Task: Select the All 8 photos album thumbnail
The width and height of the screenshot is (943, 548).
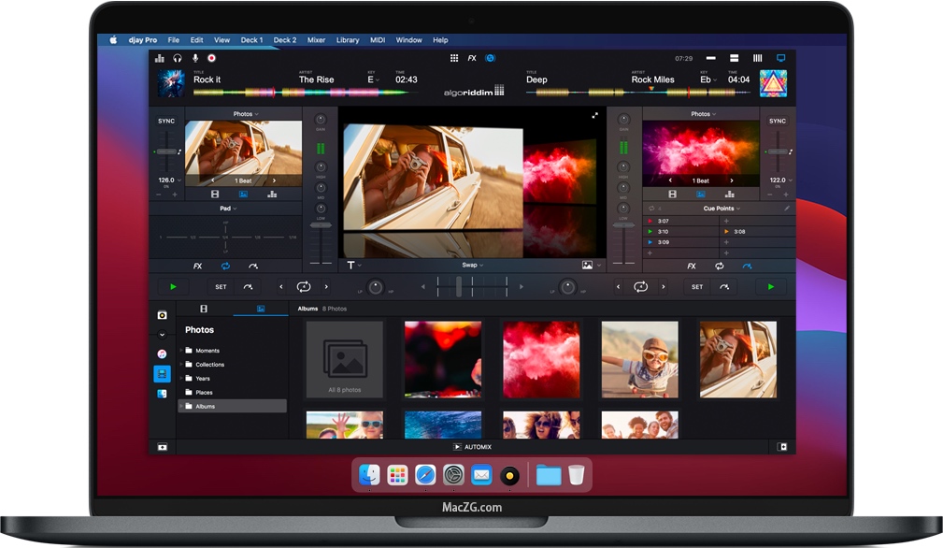Action: point(345,359)
